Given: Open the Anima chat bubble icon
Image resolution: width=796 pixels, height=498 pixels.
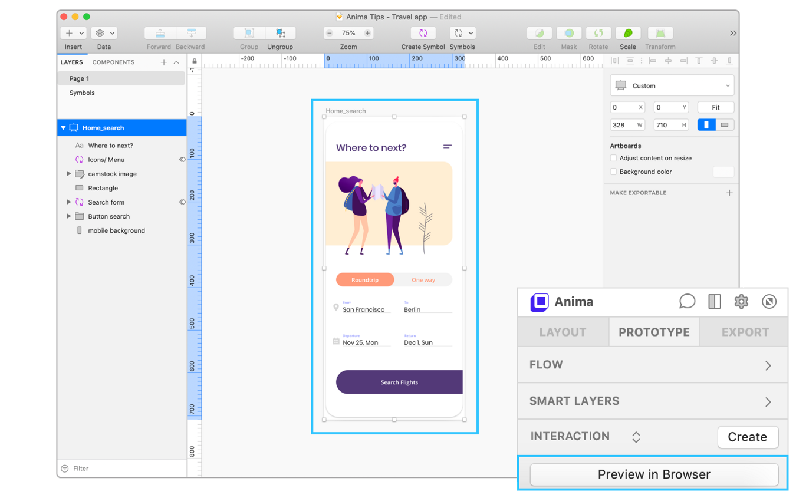Looking at the screenshot, I should [x=687, y=302].
